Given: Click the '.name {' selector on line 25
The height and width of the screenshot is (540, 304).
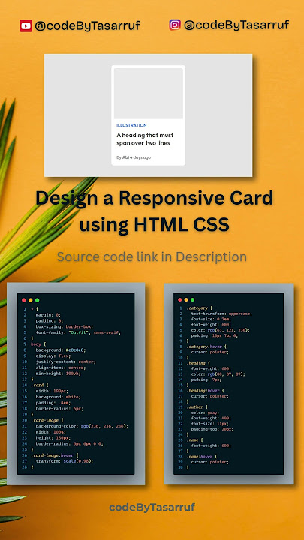Looking at the screenshot, I should pos(196,440).
